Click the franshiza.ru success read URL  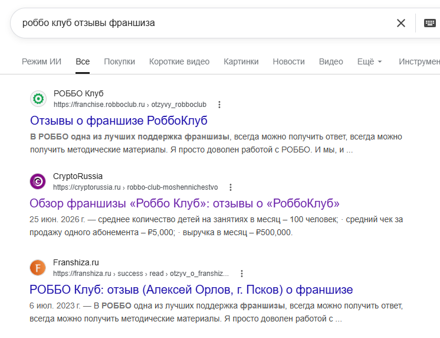[141, 274]
